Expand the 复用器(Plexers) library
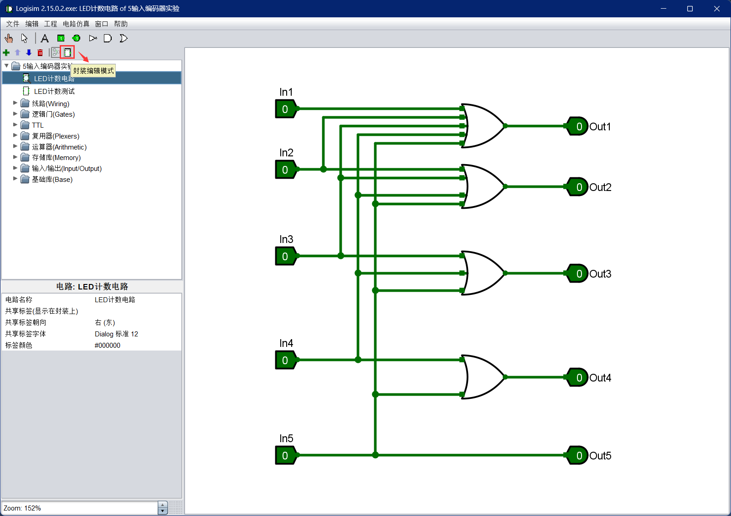731x516 pixels. (15, 136)
